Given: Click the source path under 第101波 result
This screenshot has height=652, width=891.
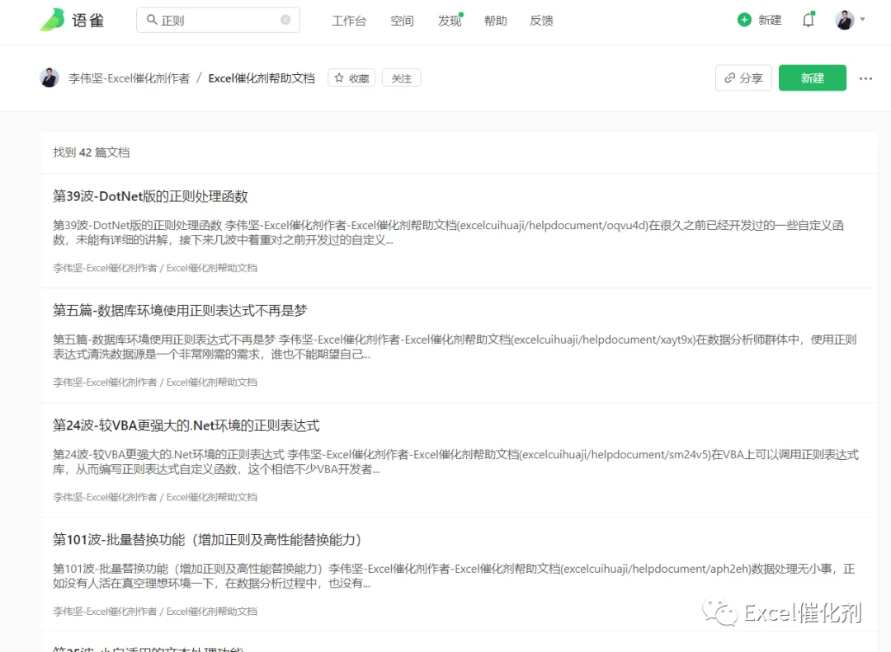Looking at the screenshot, I should click(x=155, y=611).
